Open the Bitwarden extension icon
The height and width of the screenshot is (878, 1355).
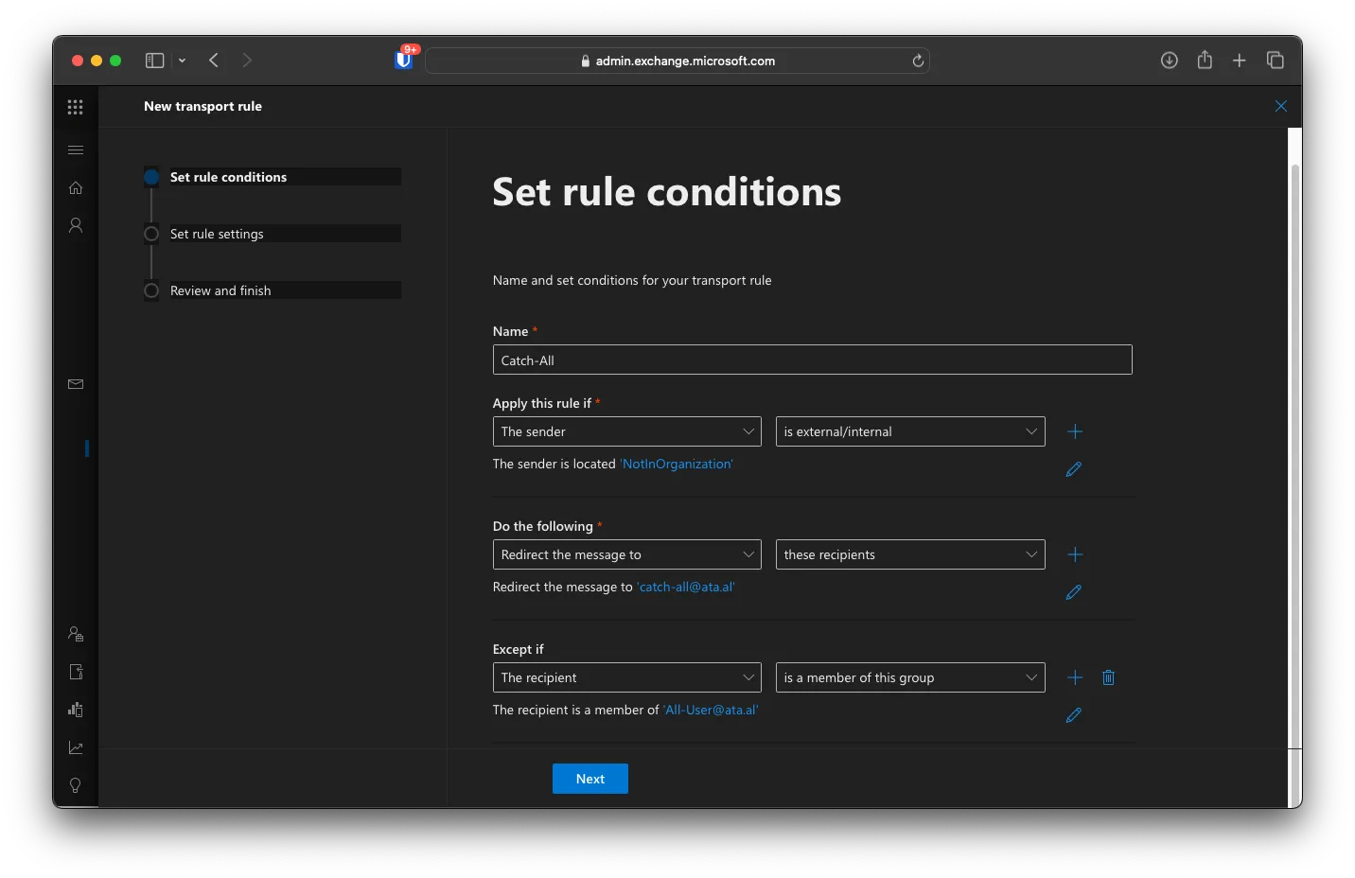point(404,60)
